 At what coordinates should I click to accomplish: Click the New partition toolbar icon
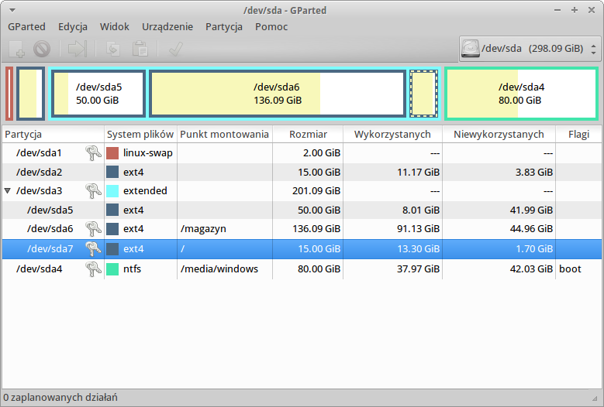[x=17, y=50]
